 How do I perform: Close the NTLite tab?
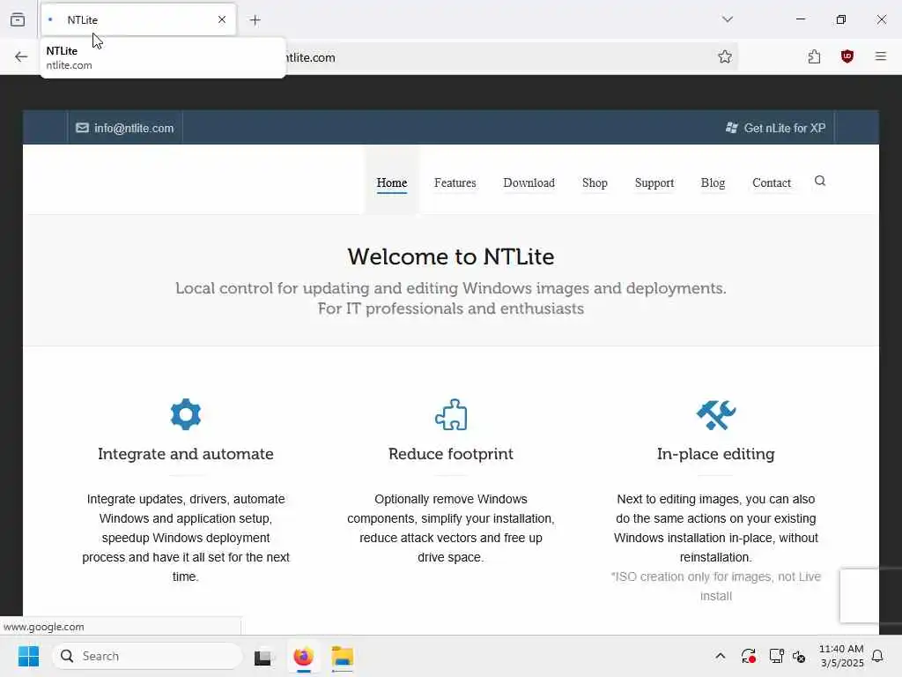click(x=222, y=19)
